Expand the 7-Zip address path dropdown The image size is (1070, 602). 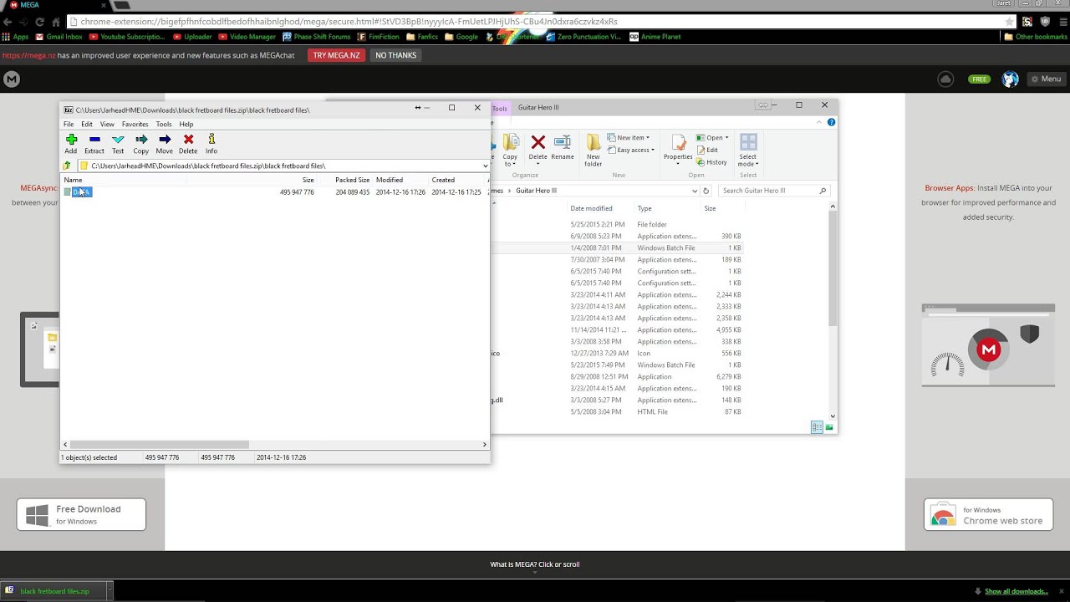click(485, 166)
